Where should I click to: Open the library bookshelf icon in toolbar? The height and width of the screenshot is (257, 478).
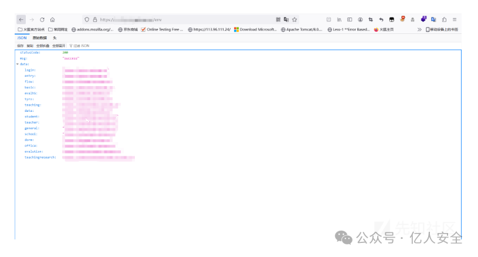(x=339, y=19)
